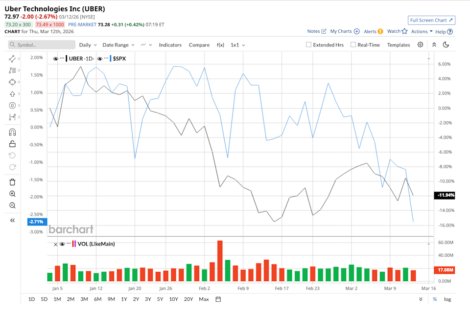Select the 6M time range
Screen dimensions: 470x313
pos(97,299)
